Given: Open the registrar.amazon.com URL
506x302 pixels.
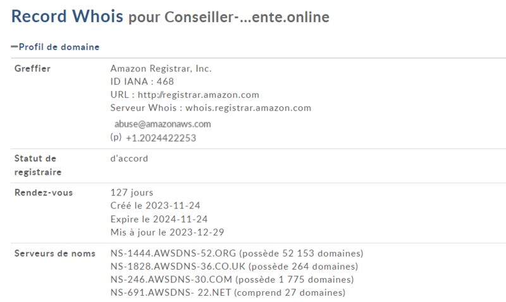Looking at the screenshot, I should click(198, 95).
